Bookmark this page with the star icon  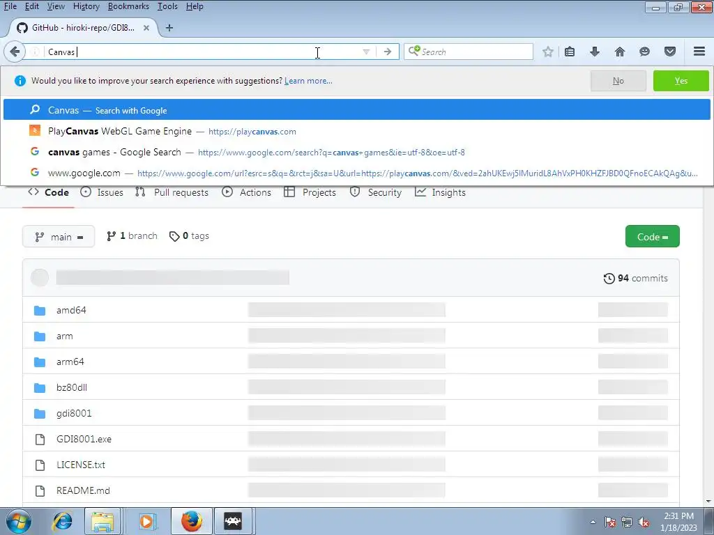tap(548, 52)
